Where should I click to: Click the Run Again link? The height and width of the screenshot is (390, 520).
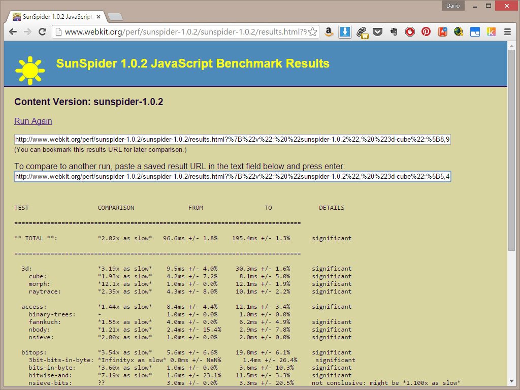click(x=33, y=121)
